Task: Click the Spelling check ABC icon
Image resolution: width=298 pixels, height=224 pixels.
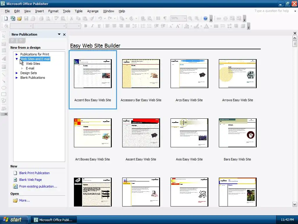Action: point(56,18)
